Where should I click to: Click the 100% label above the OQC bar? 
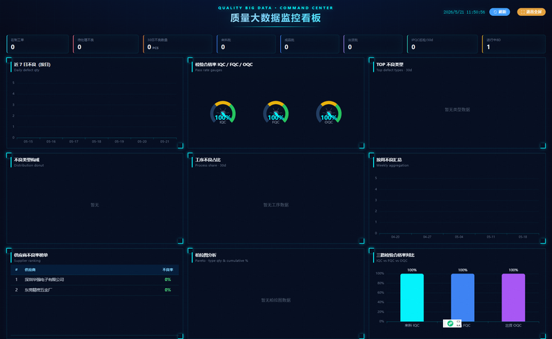513,270
